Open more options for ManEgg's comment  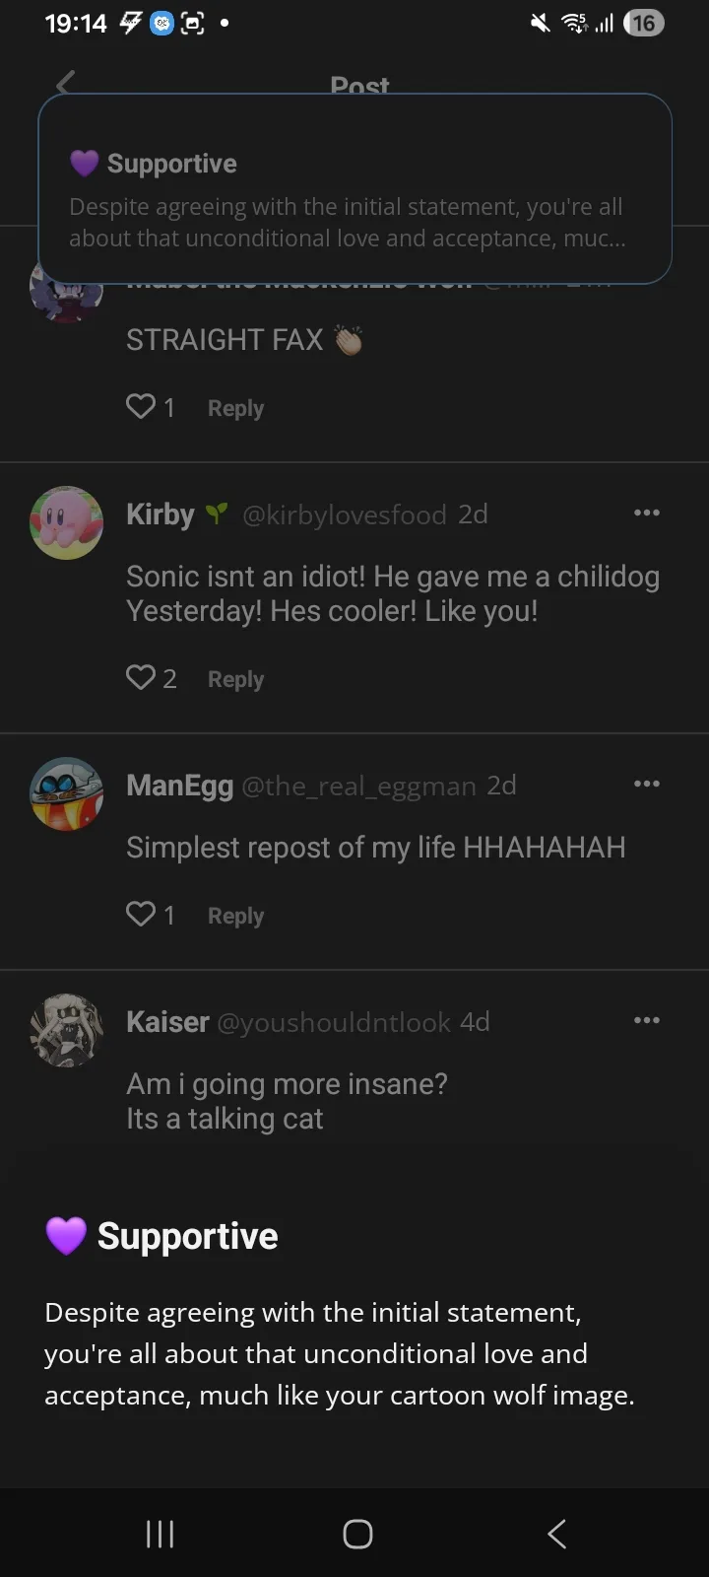tap(647, 784)
